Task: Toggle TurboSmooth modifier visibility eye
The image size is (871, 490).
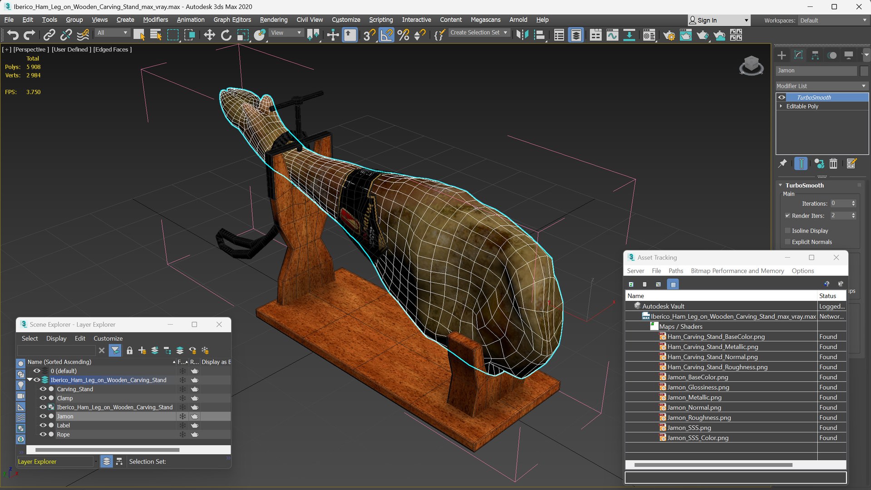Action: [782, 97]
